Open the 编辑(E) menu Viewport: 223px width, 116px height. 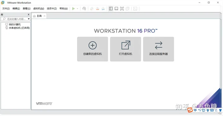16,9
